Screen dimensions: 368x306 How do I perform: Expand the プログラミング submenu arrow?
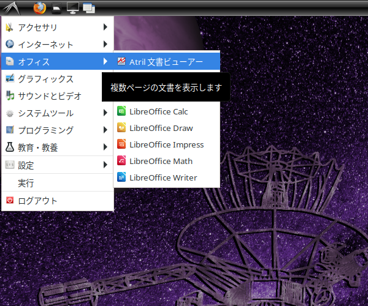105,130
